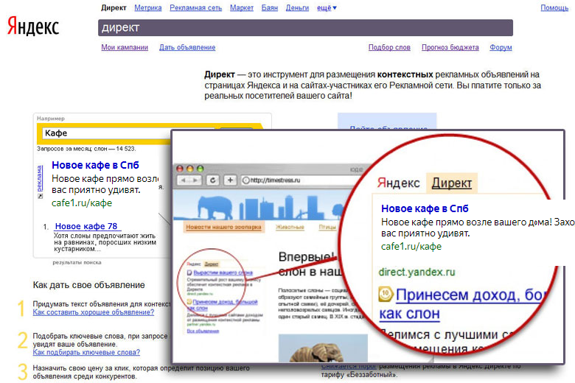
Task: Click the yellow minimize button in mock browser
Action: pos(190,169)
